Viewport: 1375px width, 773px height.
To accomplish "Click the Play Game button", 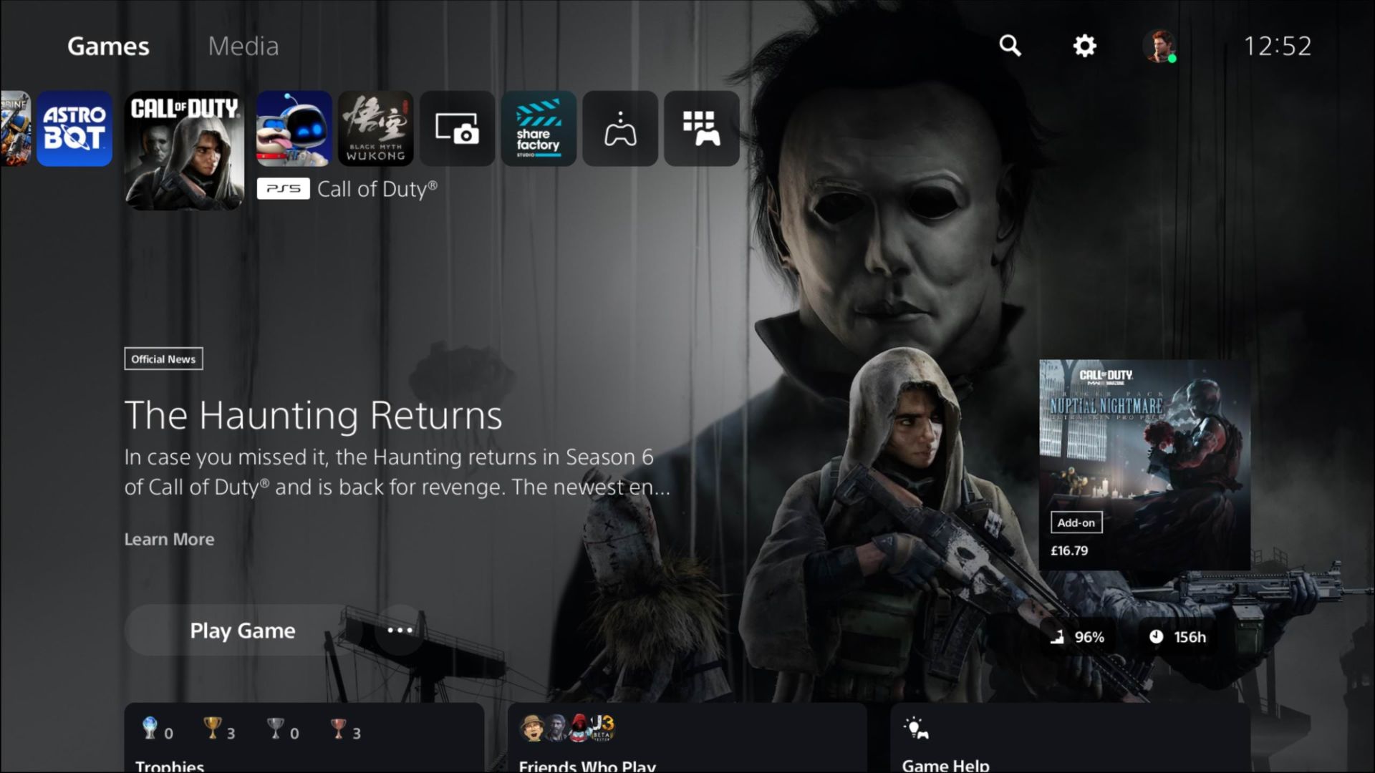I will point(243,631).
